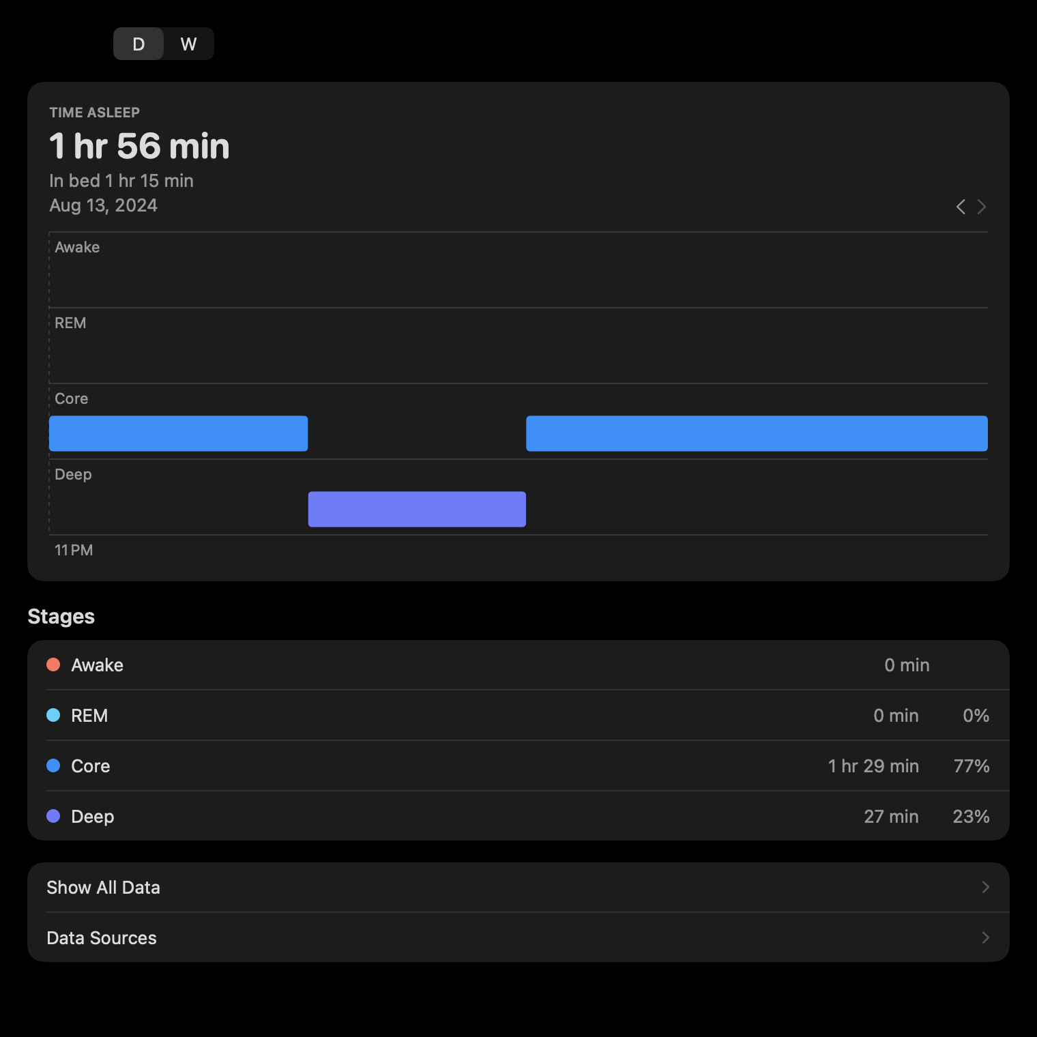Click the light blue REM color dot
1037x1037 pixels.
53,715
